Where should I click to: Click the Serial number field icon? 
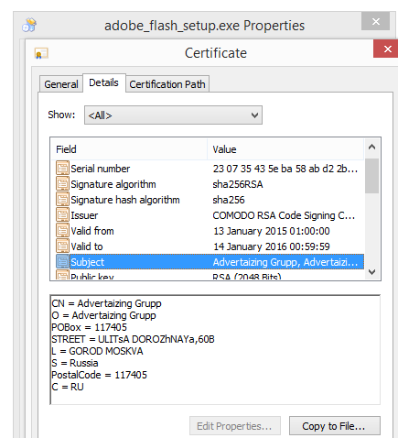pyautogui.click(x=62, y=169)
